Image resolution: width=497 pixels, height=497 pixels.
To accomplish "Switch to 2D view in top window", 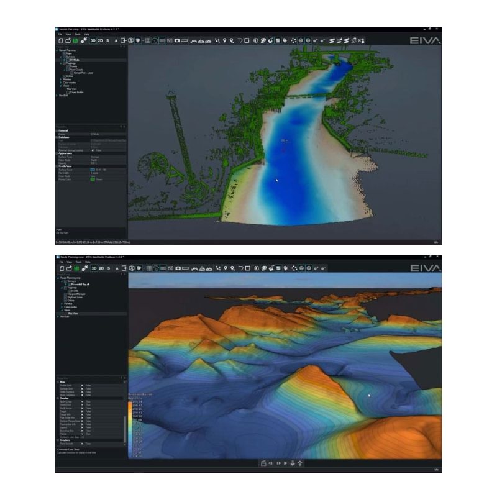I will click(x=100, y=40).
